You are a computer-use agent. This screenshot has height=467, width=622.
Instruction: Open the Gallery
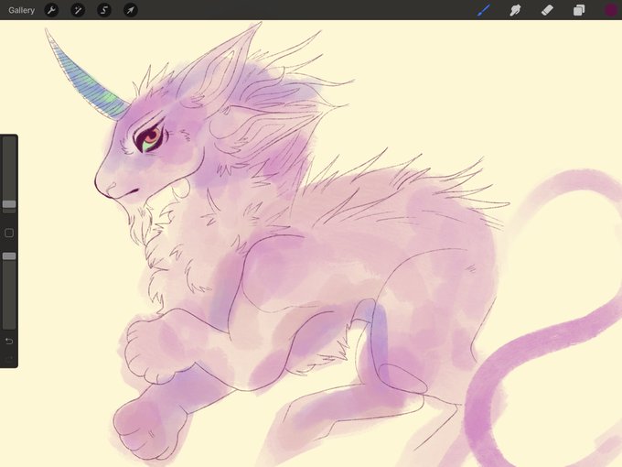tap(21, 10)
